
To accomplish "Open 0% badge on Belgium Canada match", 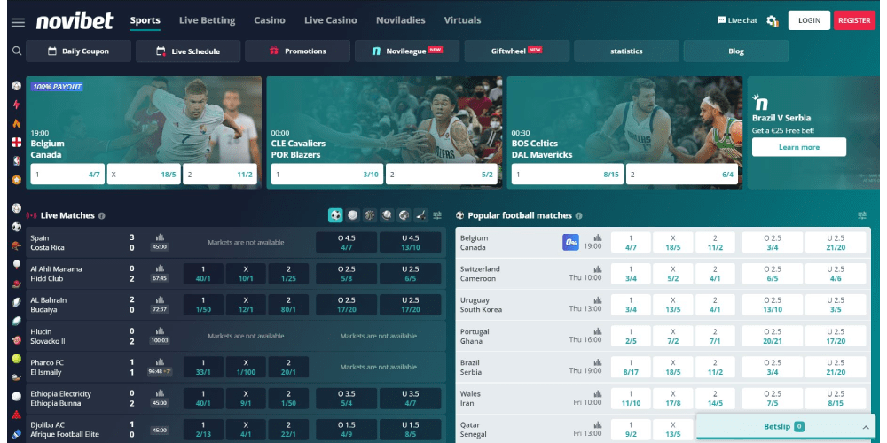I will (x=570, y=242).
